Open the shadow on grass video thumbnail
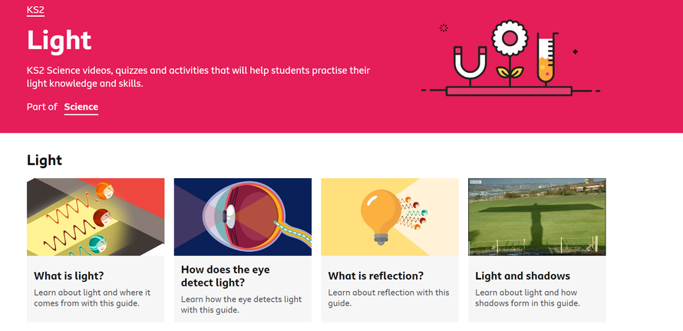Image resolution: width=683 pixels, height=331 pixels. click(x=536, y=217)
